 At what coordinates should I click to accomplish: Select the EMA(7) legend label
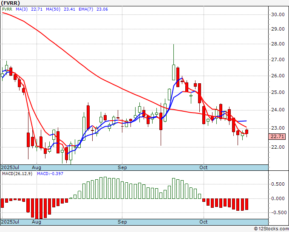click(x=86, y=9)
